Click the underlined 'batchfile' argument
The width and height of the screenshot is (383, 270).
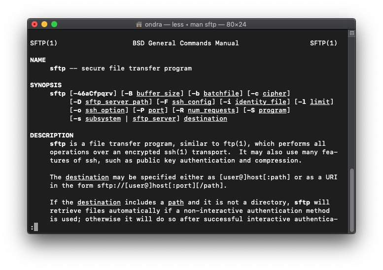pyautogui.click(x=221, y=93)
